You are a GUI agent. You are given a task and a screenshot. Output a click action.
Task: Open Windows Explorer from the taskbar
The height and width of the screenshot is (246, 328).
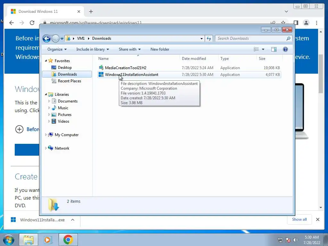tap(29, 240)
